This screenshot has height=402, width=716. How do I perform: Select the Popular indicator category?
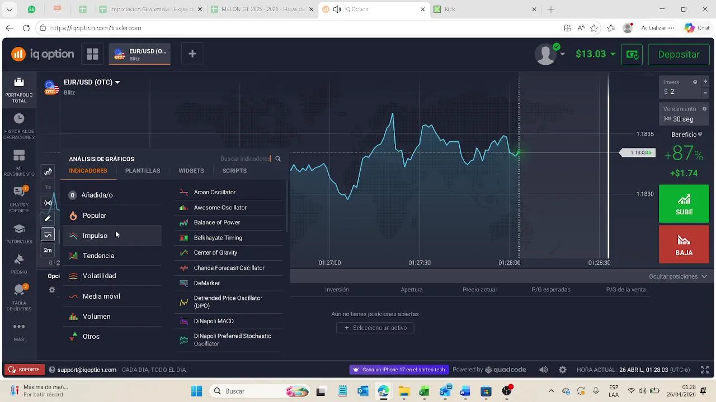point(112,216)
